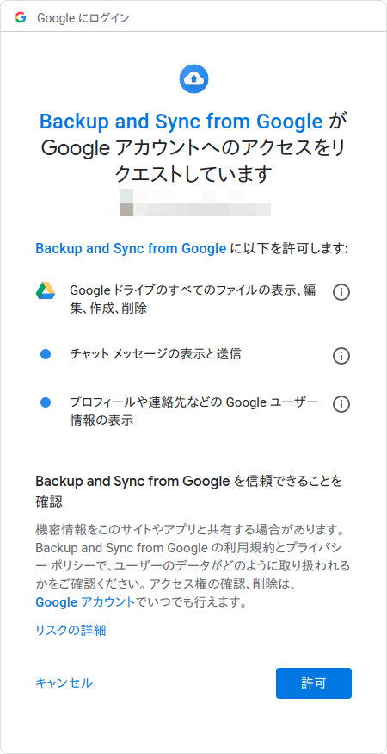Select the Google ユーザー情報の表示 permission text

coord(194,411)
